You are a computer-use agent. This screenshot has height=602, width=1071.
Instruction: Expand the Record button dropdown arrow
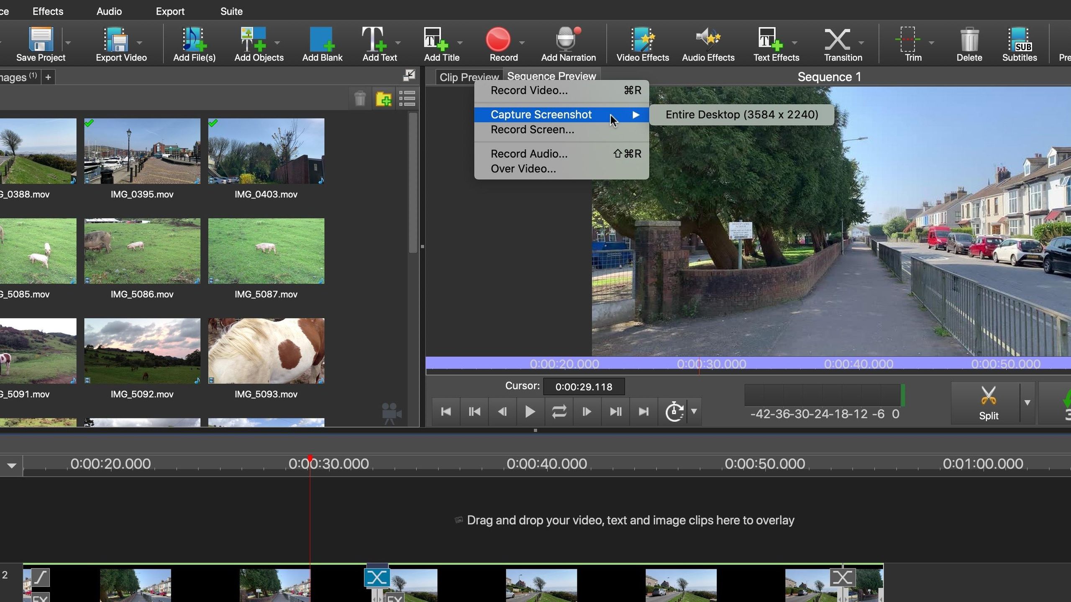coord(522,43)
